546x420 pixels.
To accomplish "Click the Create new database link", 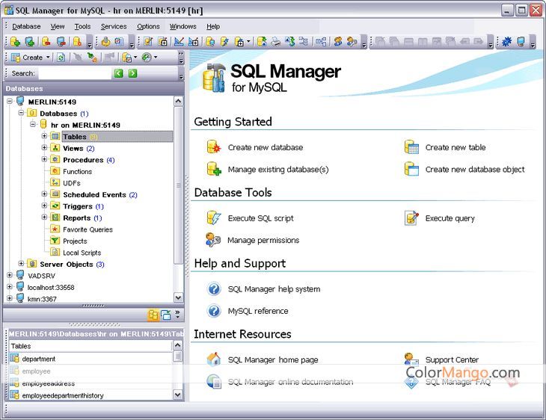I will (x=266, y=147).
